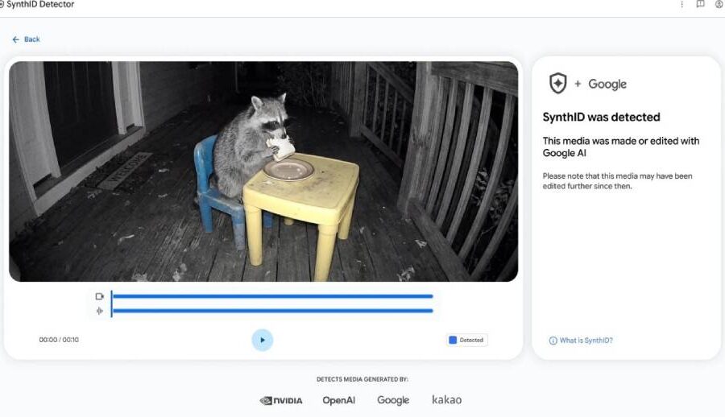
Task: Click 'This media was made or edited' text
Action: pyautogui.click(x=620, y=147)
